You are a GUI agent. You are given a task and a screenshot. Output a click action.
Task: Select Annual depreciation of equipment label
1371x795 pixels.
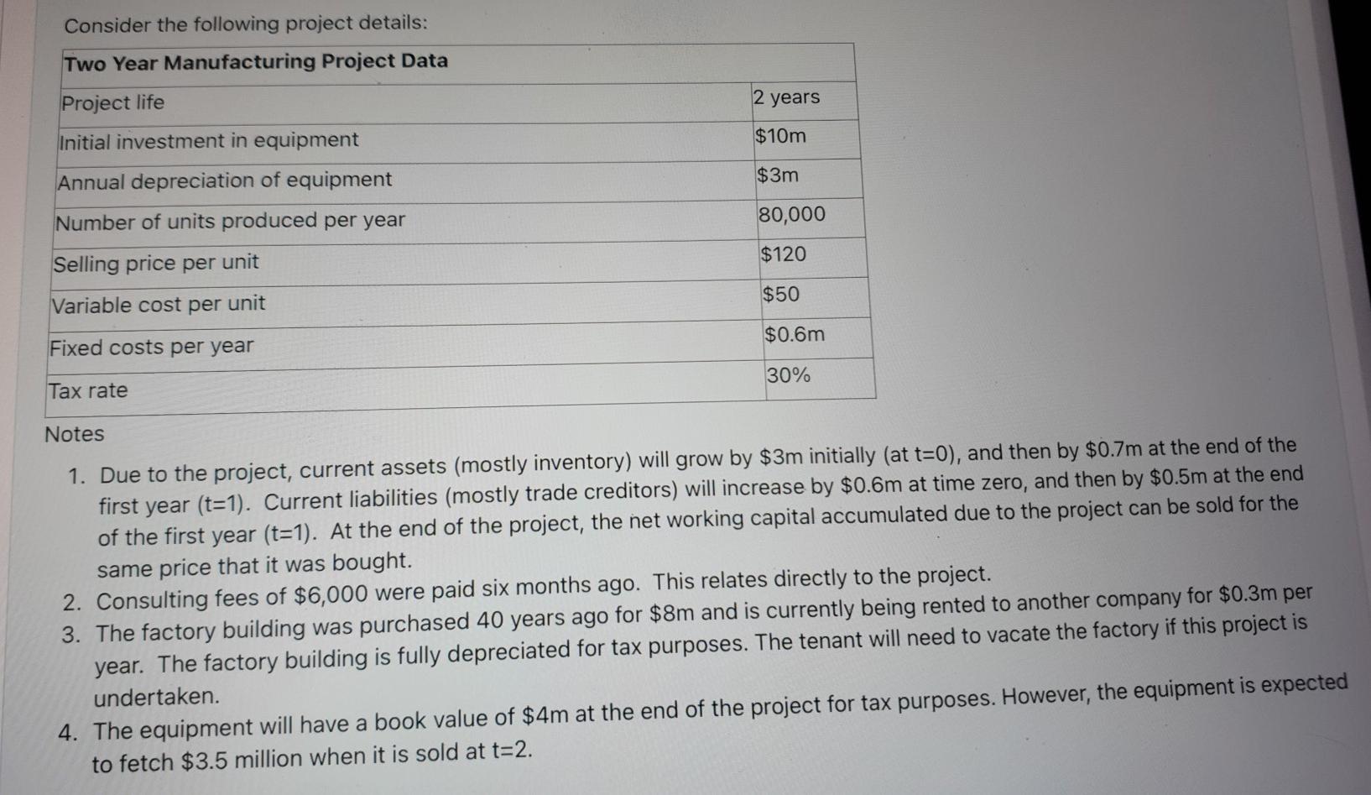point(224,180)
